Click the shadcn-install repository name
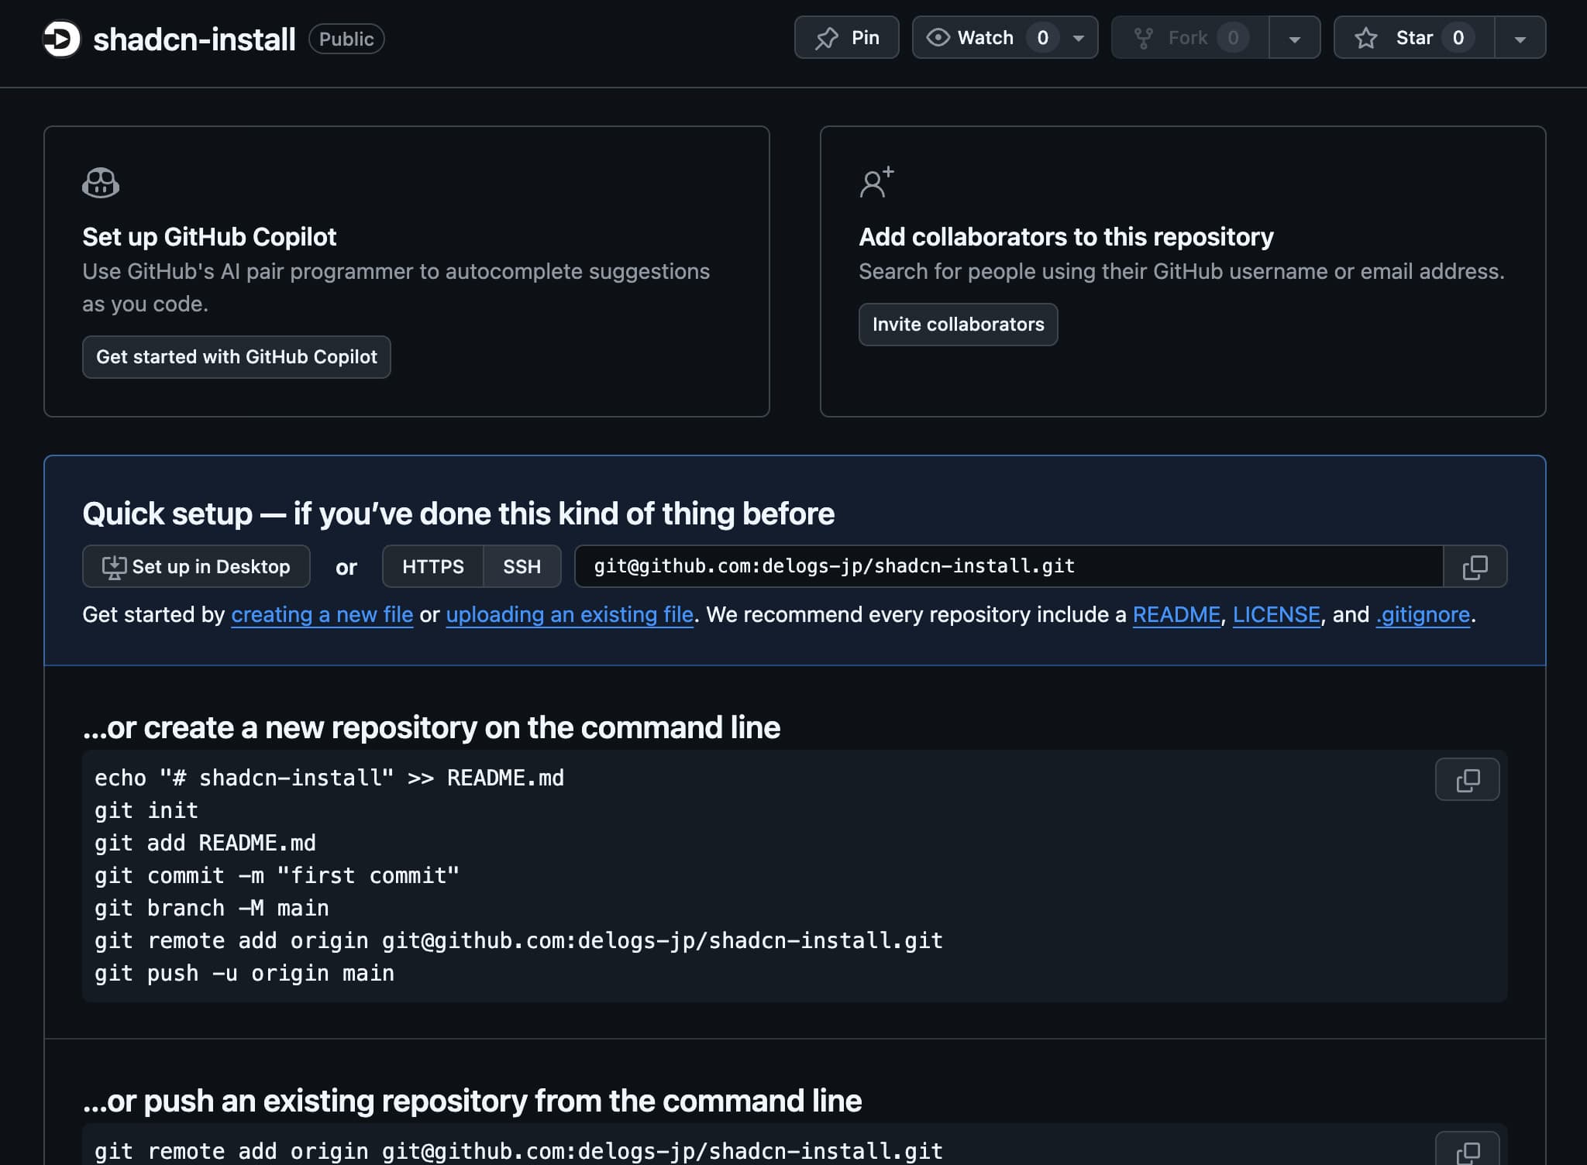1587x1165 pixels. coord(195,39)
